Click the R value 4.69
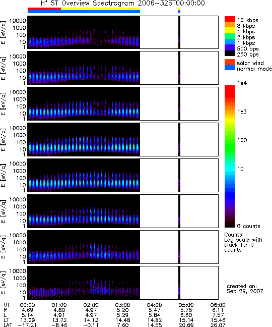The image size is (272, 327). [28, 310]
